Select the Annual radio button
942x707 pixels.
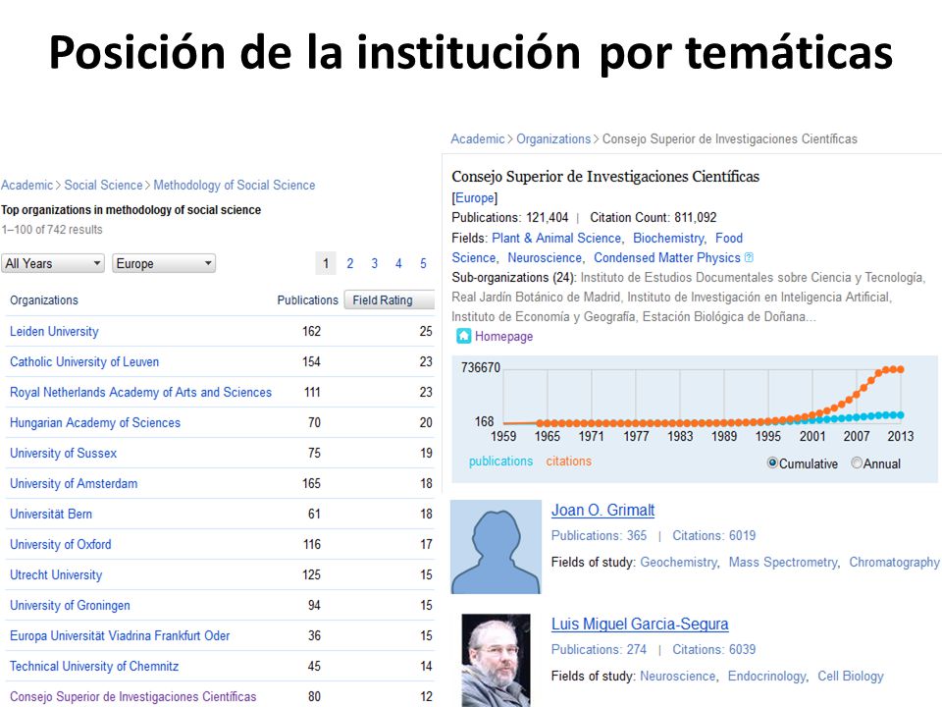point(857,462)
